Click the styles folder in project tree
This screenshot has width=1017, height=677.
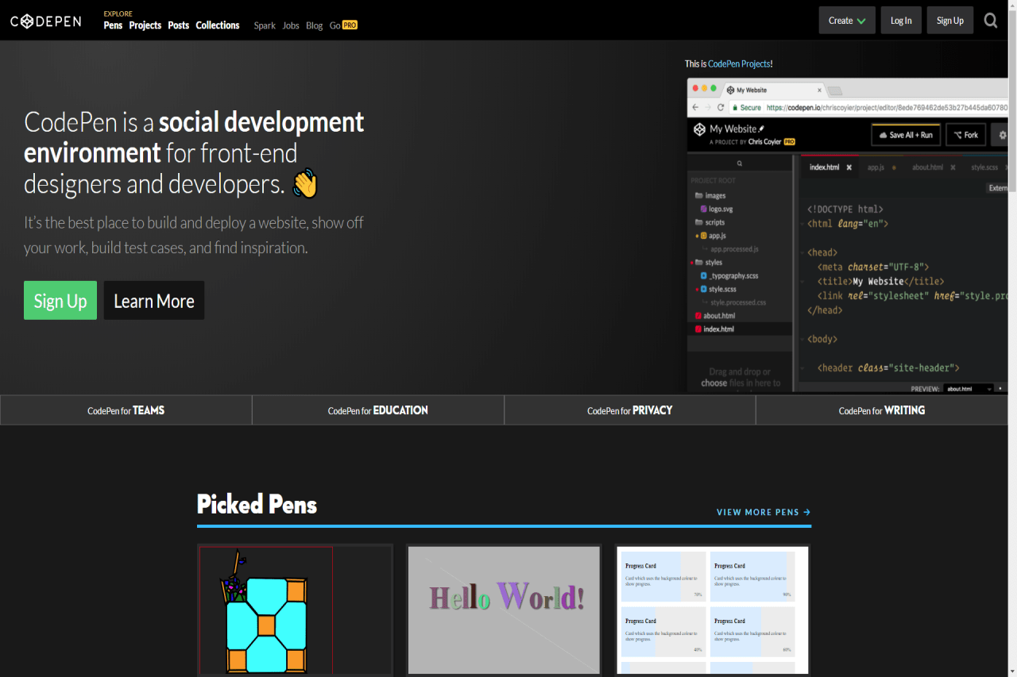pyautogui.click(x=708, y=262)
